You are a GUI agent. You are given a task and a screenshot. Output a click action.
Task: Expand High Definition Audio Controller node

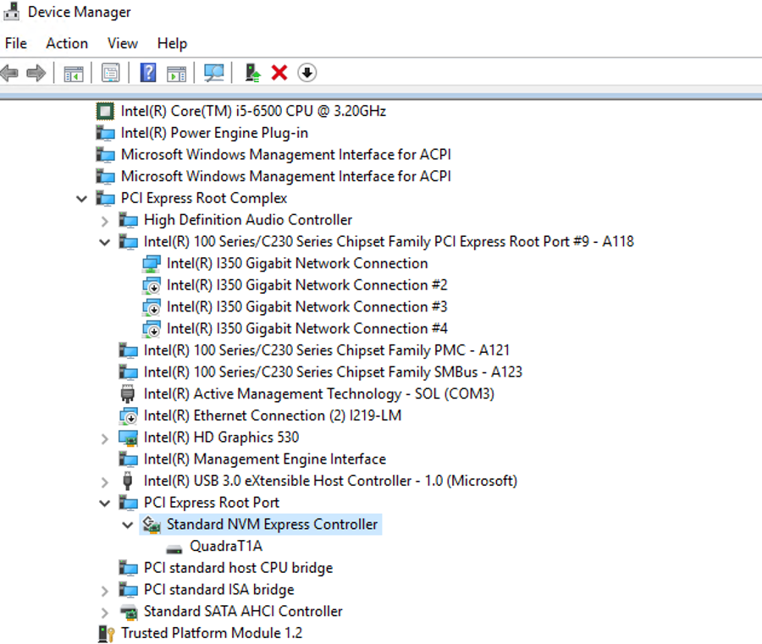click(104, 221)
